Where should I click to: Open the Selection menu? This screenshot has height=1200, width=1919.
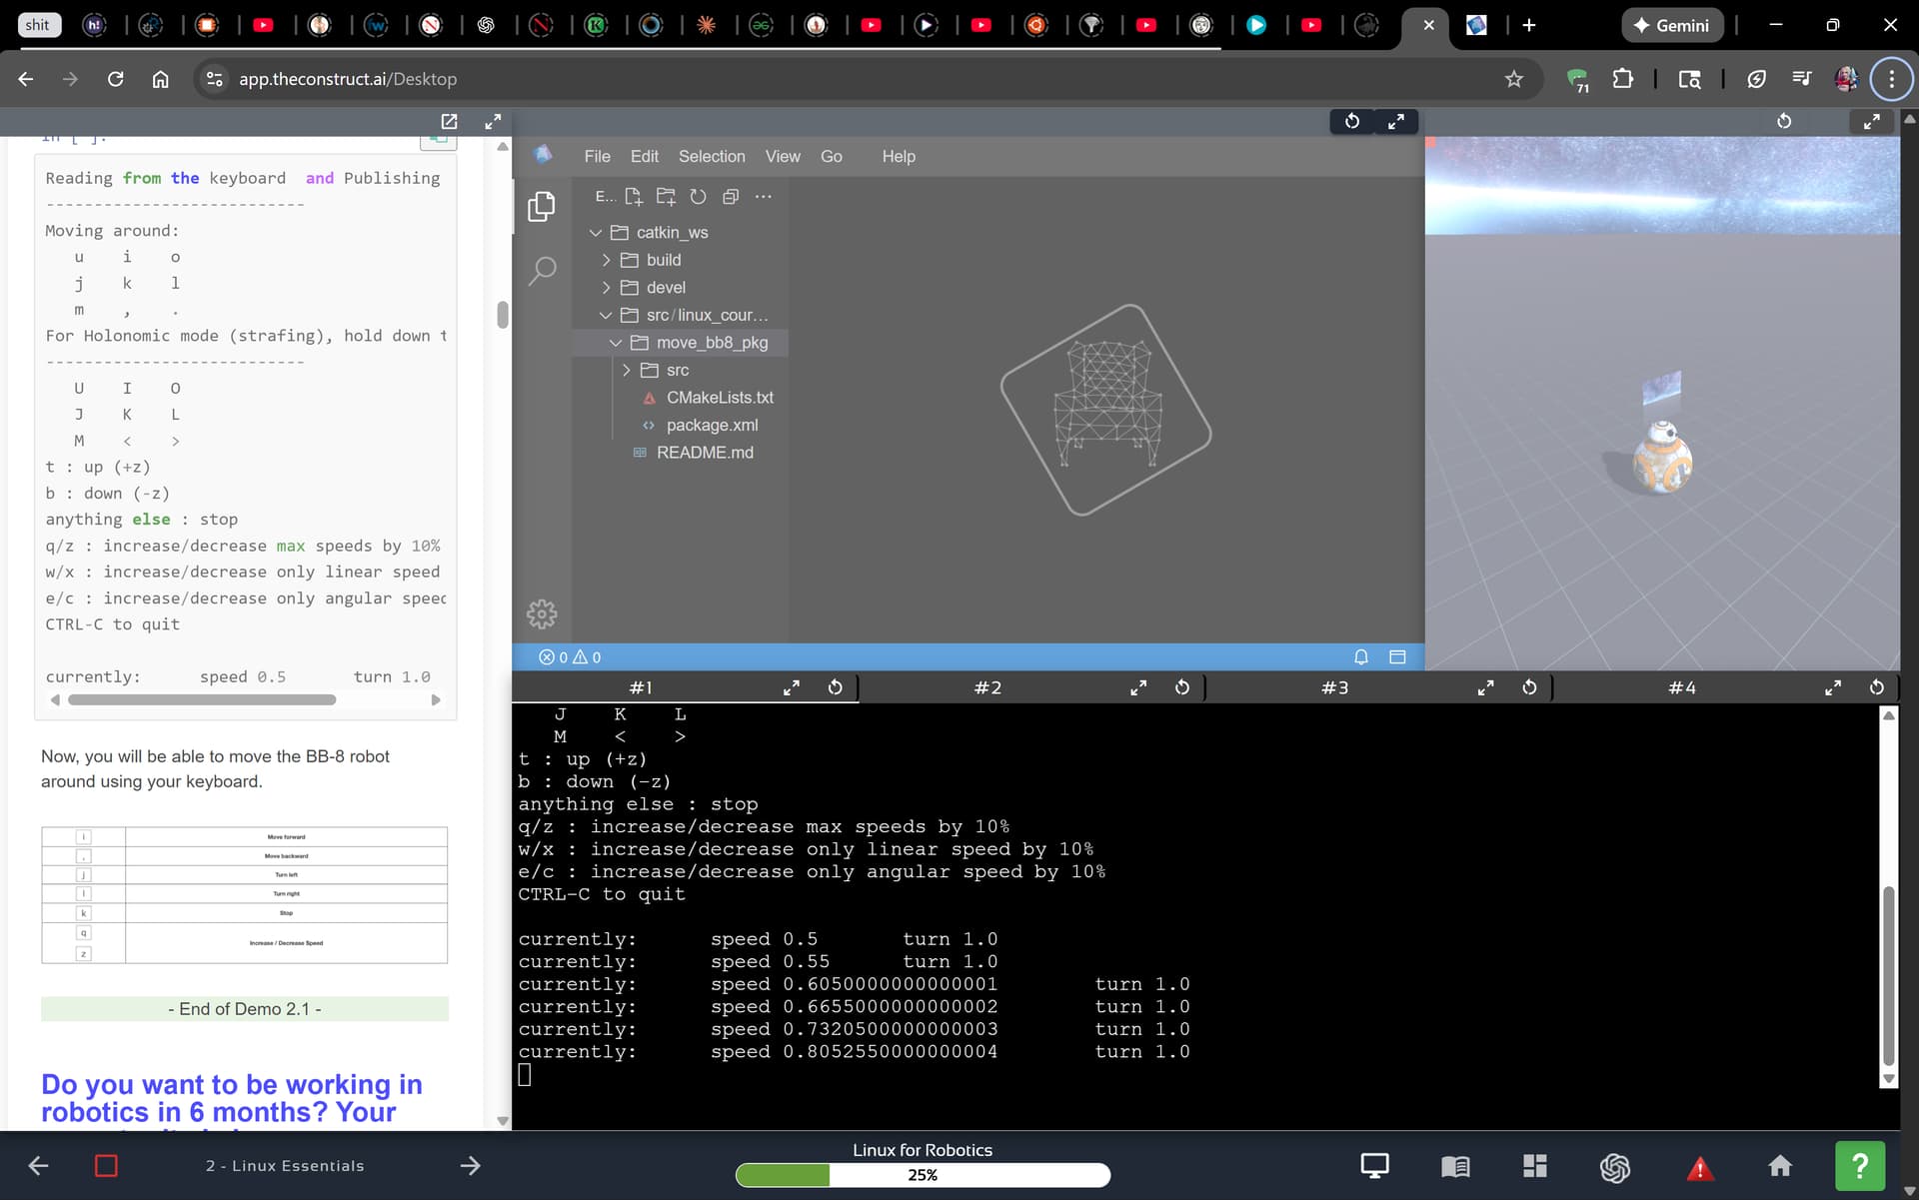click(x=711, y=156)
